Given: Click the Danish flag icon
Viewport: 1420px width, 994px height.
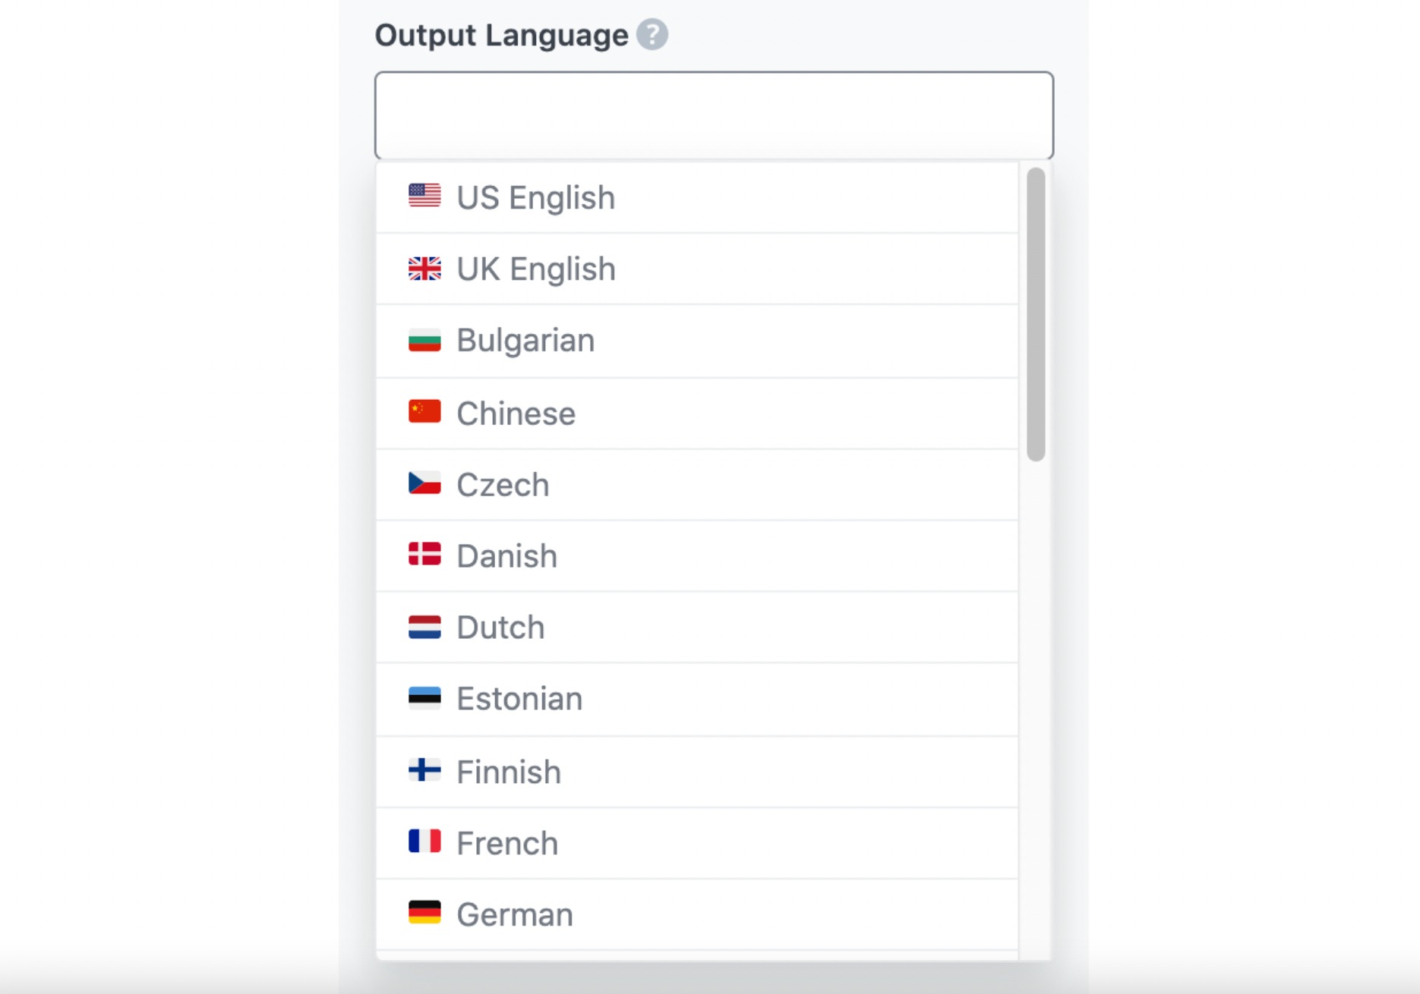Looking at the screenshot, I should coord(424,555).
